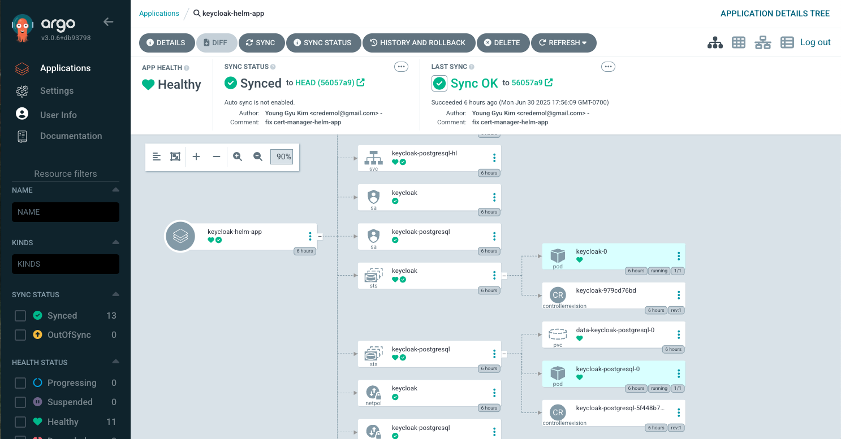Open the kebab menu of keycloak-helm-app node
Image resolution: width=841 pixels, height=439 pixels.
click(310, 236)
